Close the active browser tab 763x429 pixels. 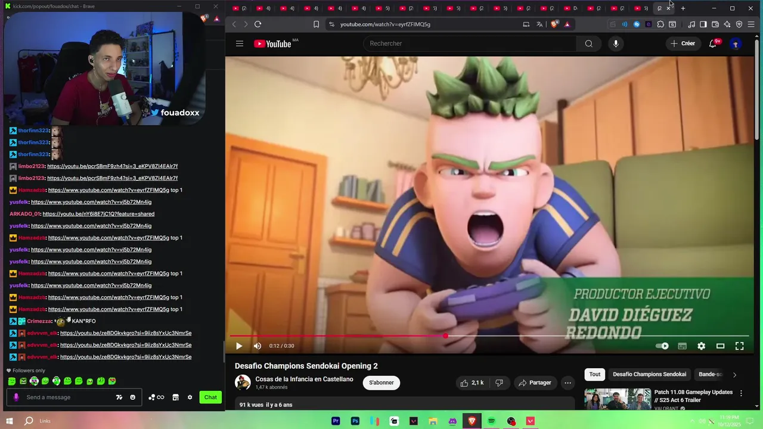tap(668, 8)
